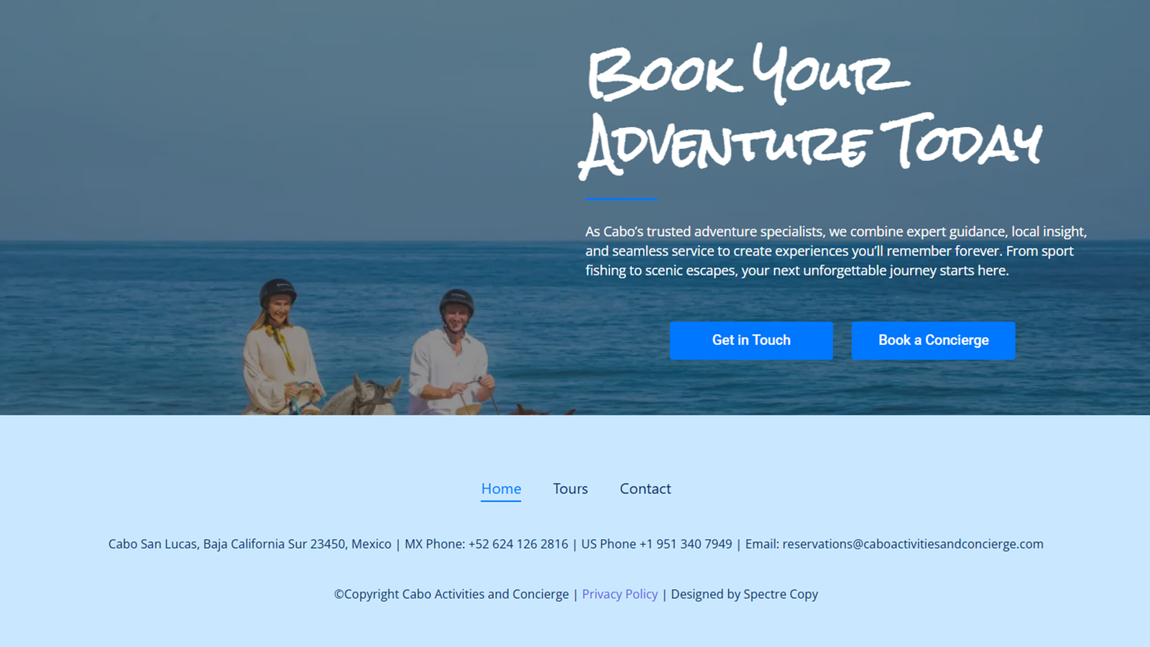The image size is (1150, 647).
Task: Go to Home in footer navigation
Action: point(501,489)
